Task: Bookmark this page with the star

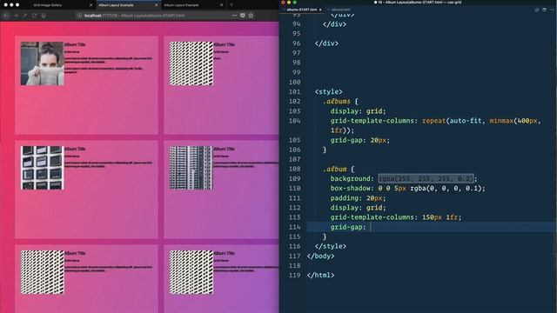Action: (251, 16)
